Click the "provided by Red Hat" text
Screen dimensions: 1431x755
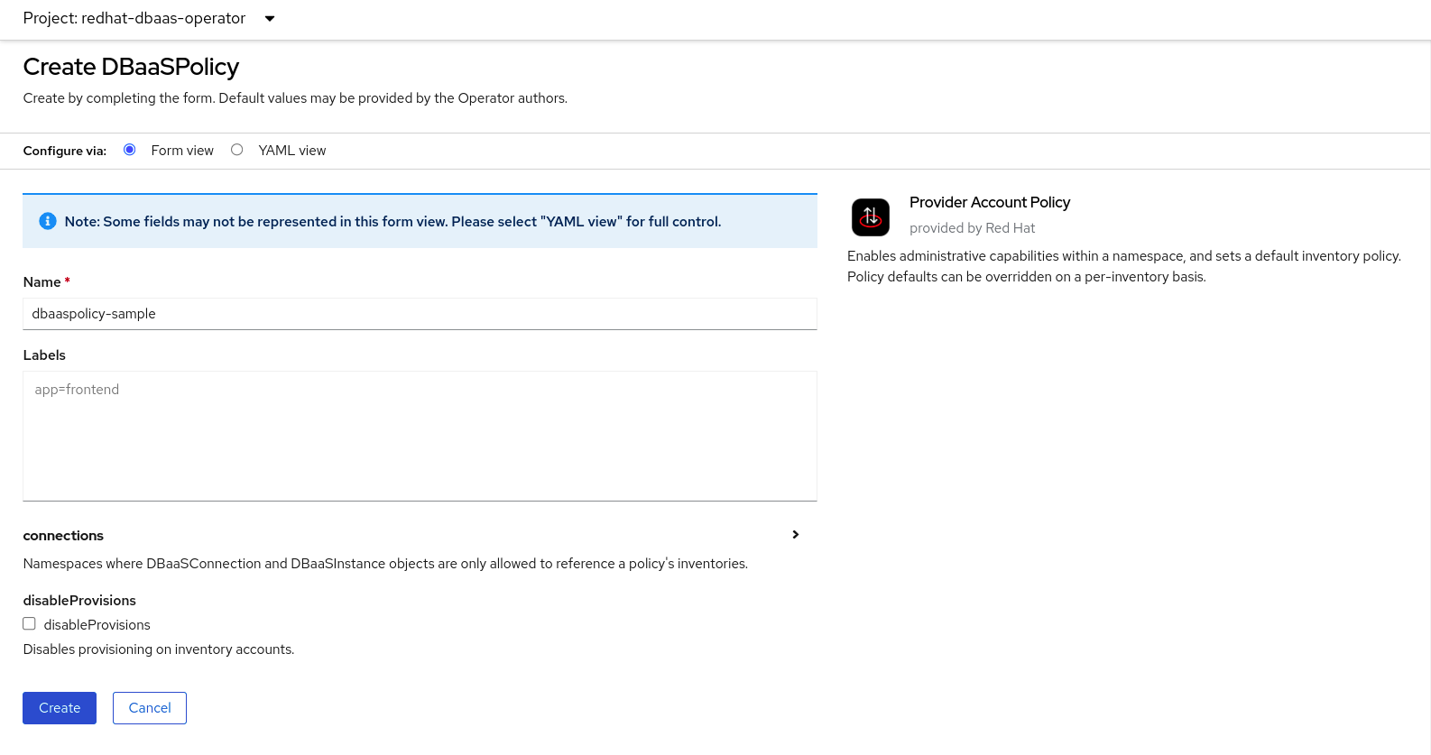(972, 228)
